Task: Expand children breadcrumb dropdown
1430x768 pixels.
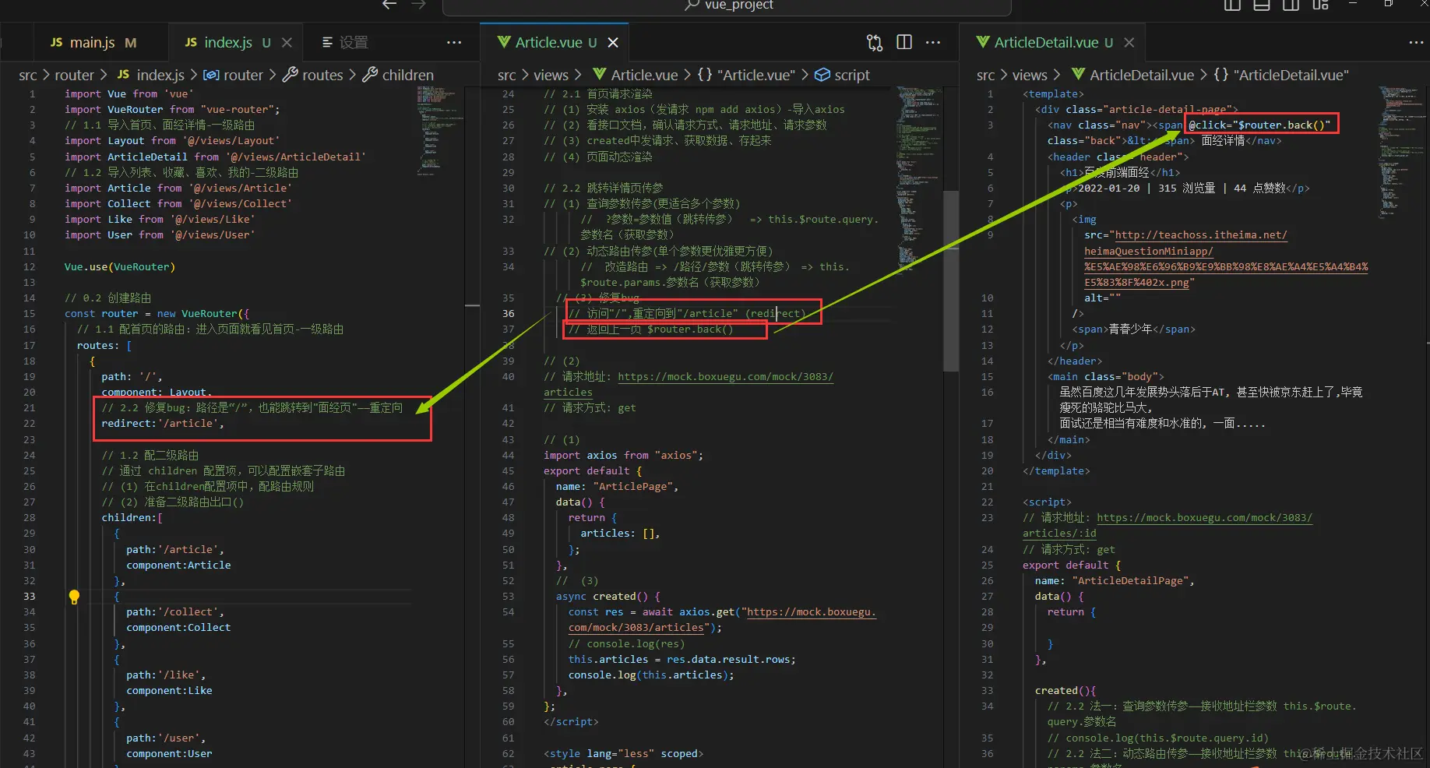Action: point(408,75)
